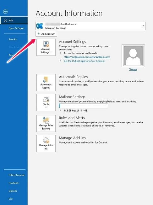Image resolution: width=153 pixels, height=205 pixels.
Task: Click the Microsoft Exchange account logo
Action: click(40, 26)
